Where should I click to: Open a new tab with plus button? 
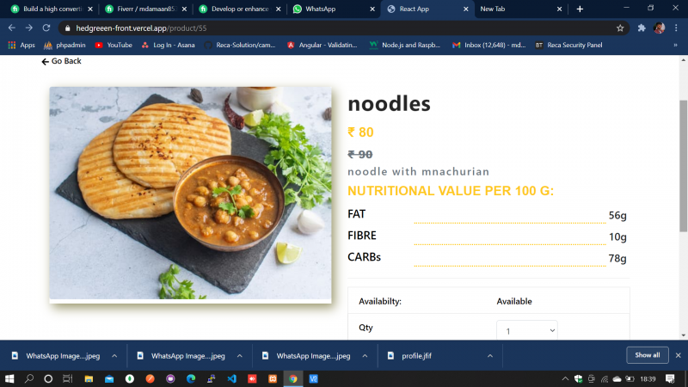pyautogui.click(x=580, y=9)
